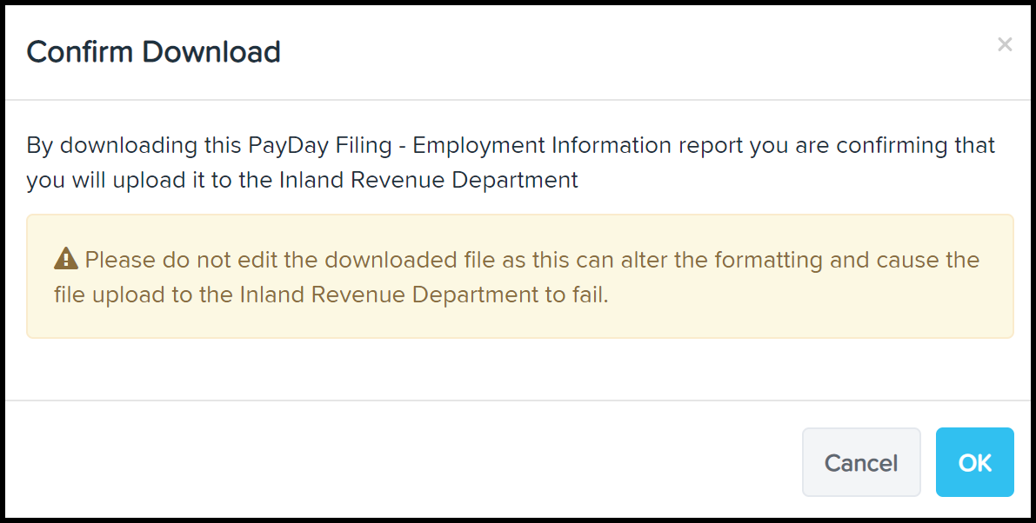This screenshot has width=1036, height=523.
Task: Click Inland Revenue Department in the first paragraph
Action: 429,179
